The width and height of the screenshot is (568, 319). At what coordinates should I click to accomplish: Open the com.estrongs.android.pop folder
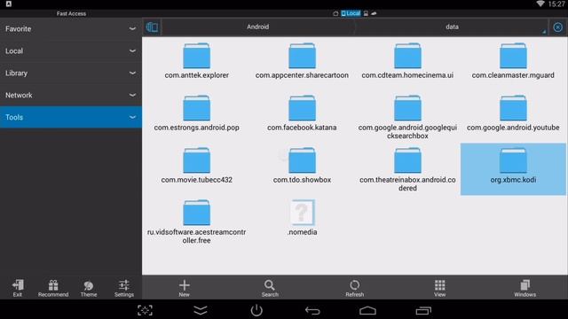click(x=196, y=113)
